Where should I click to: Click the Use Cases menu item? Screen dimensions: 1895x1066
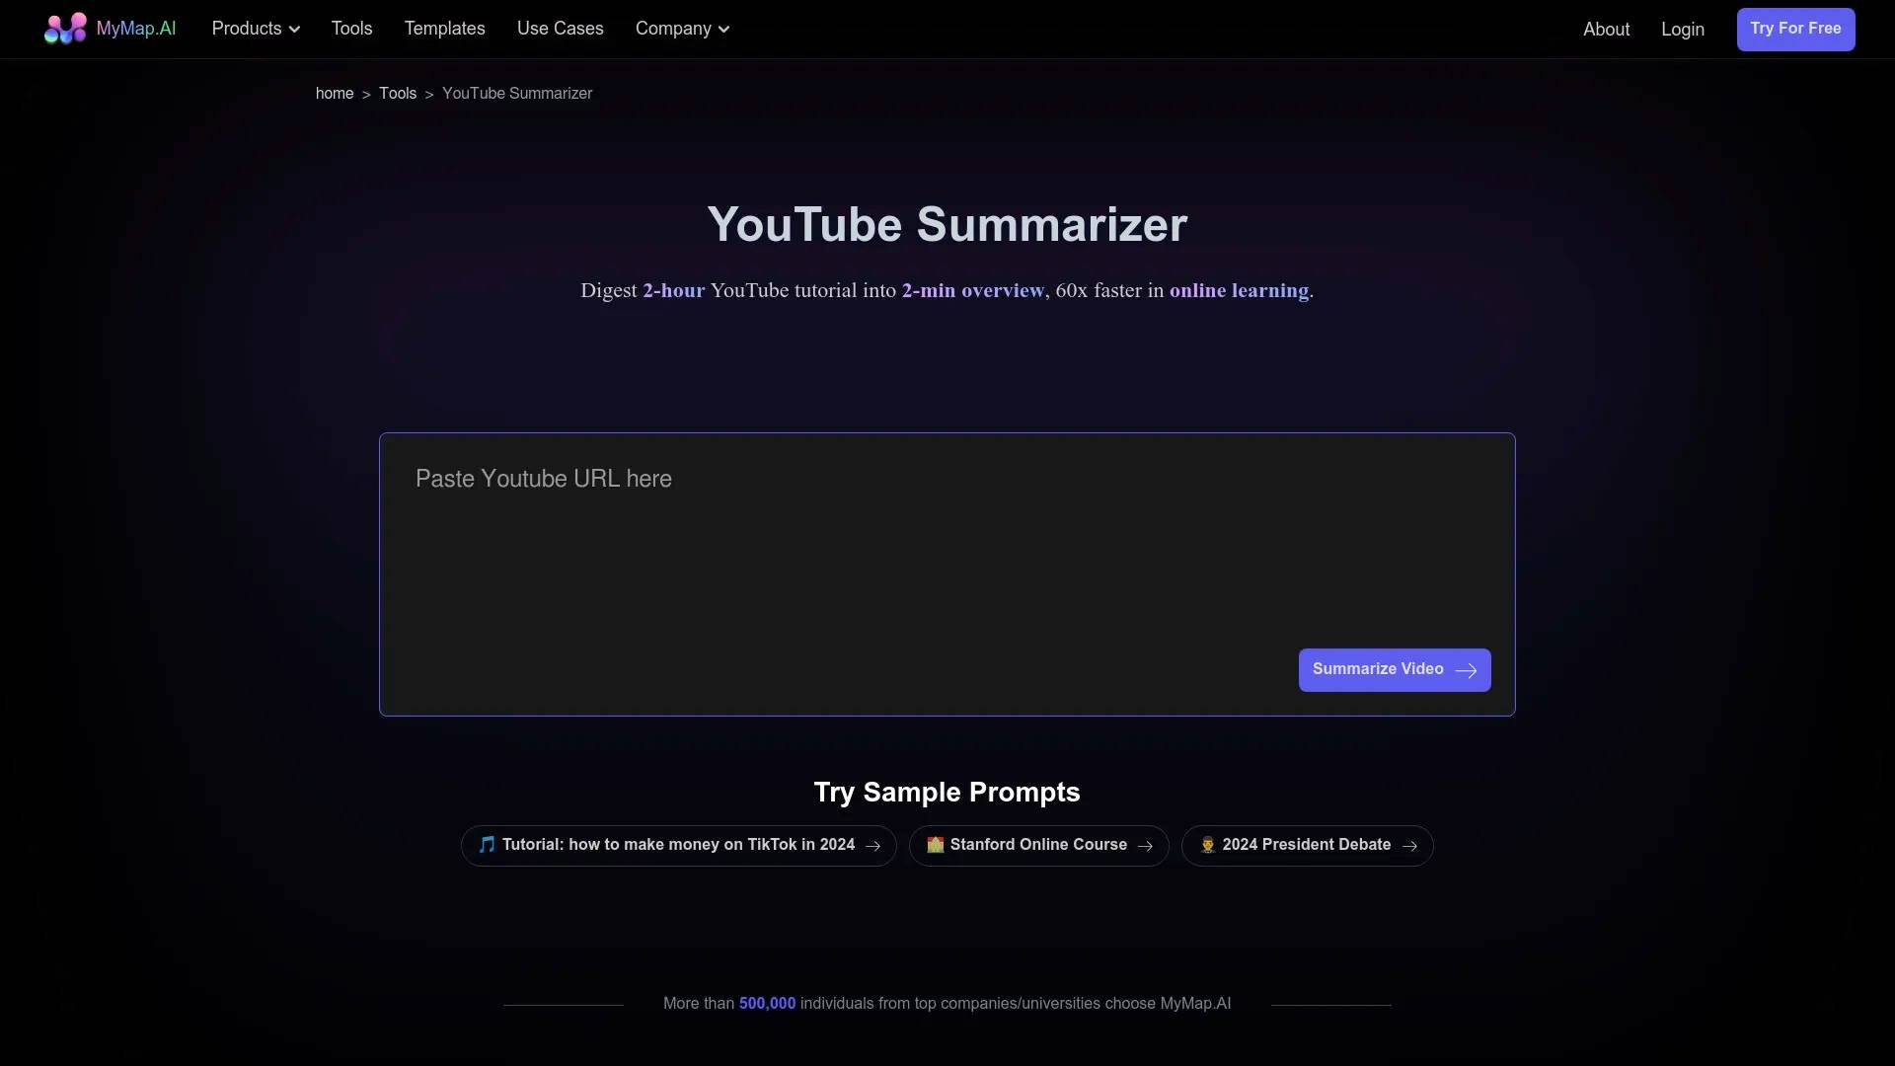click(x=560, y=29)
